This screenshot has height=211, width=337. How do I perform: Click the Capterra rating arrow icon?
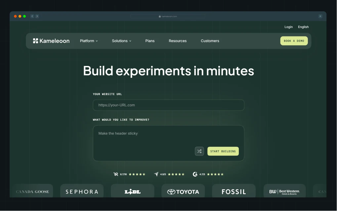click(156, 174)
